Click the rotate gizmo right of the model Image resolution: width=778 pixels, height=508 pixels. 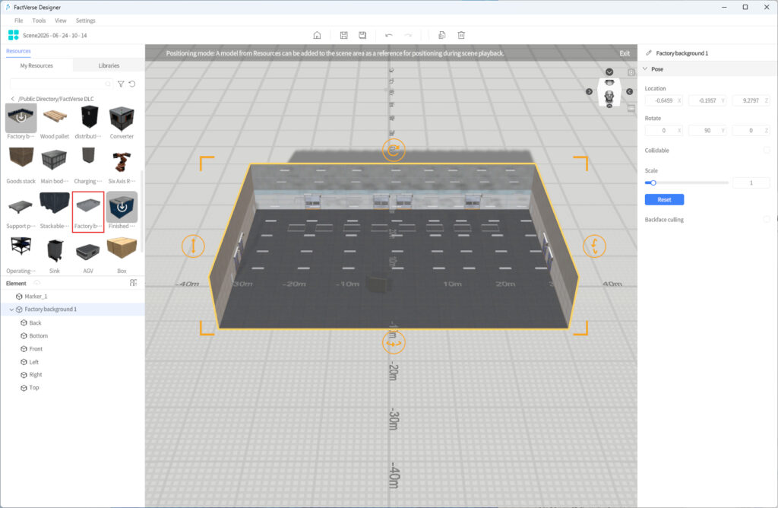pyautogui.click(x=594, y=246)
